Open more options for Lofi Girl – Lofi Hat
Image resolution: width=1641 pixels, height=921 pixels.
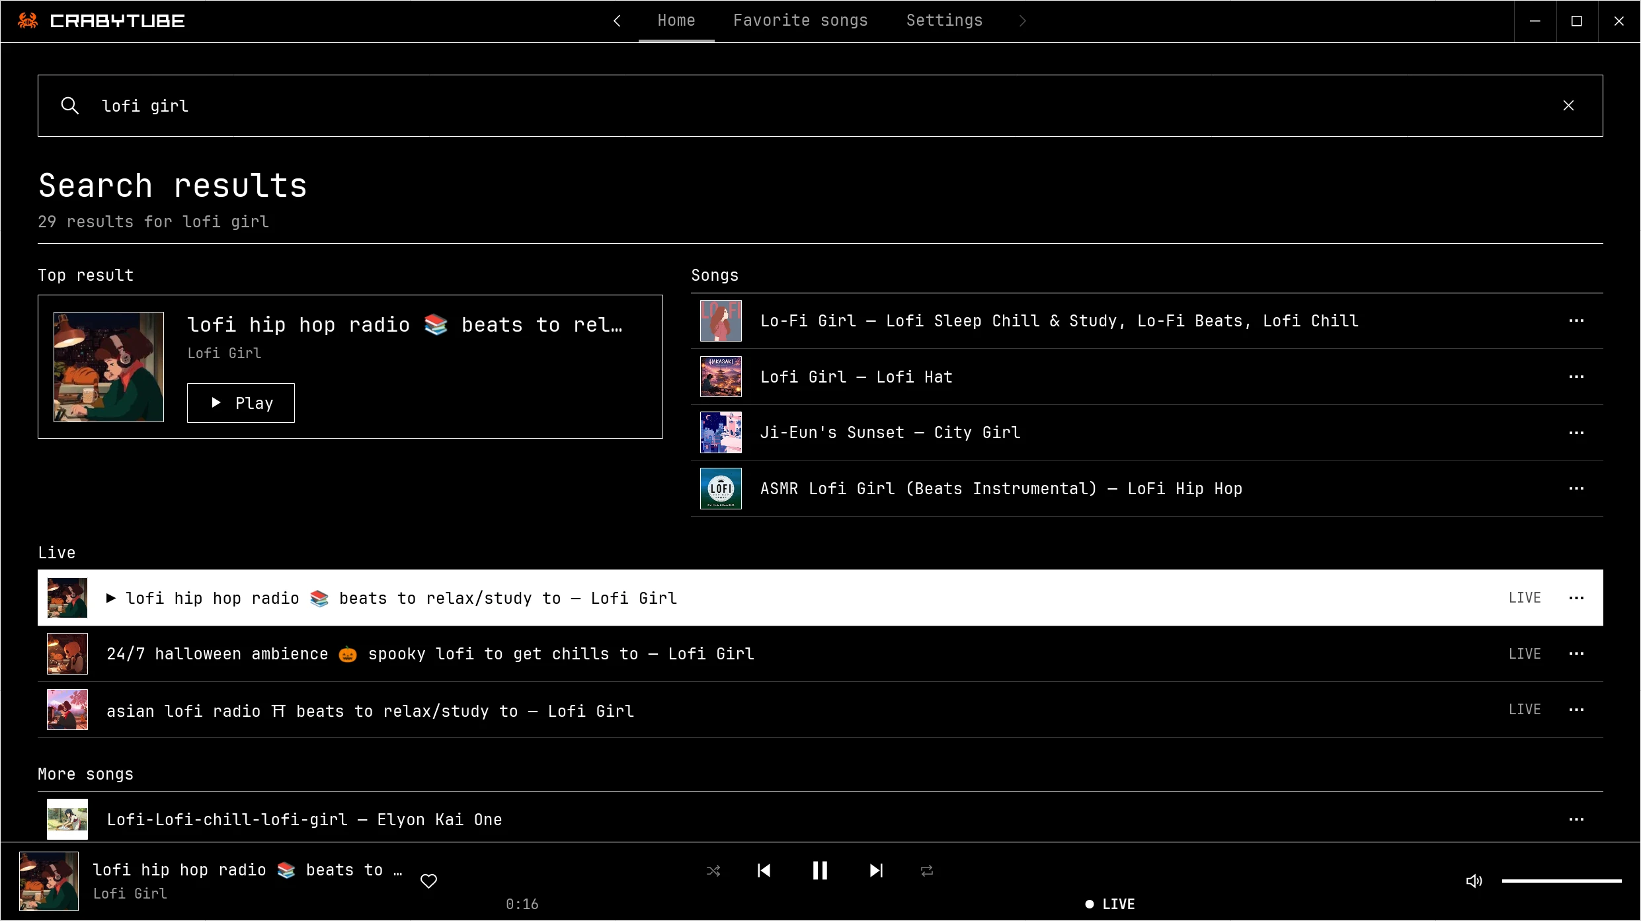tap(1576, 377)
